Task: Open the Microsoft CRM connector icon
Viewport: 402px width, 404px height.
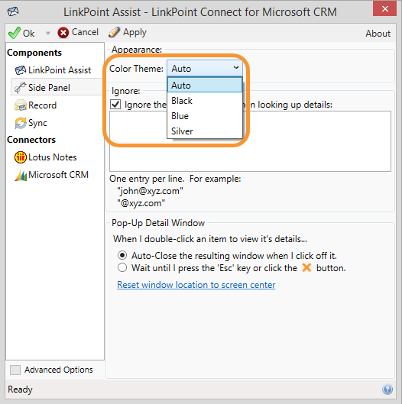Action: (21, 175)
